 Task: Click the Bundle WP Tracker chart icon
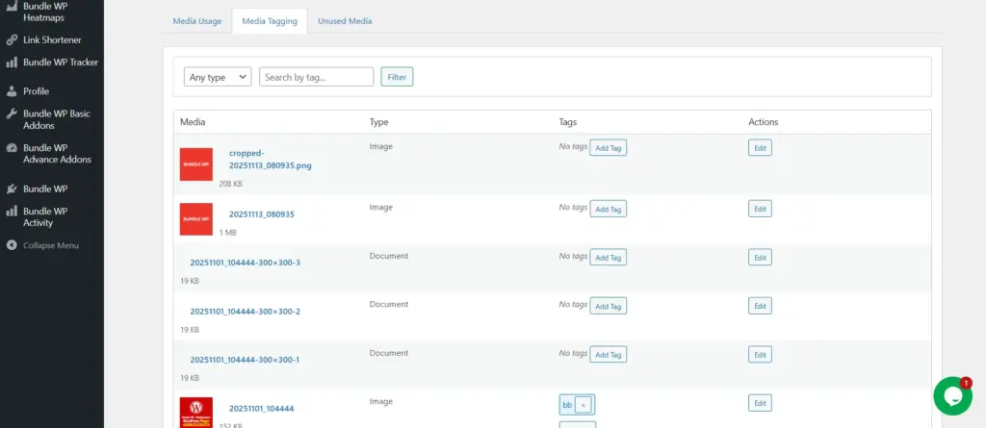pyautogui.click(x=12, y=63)
